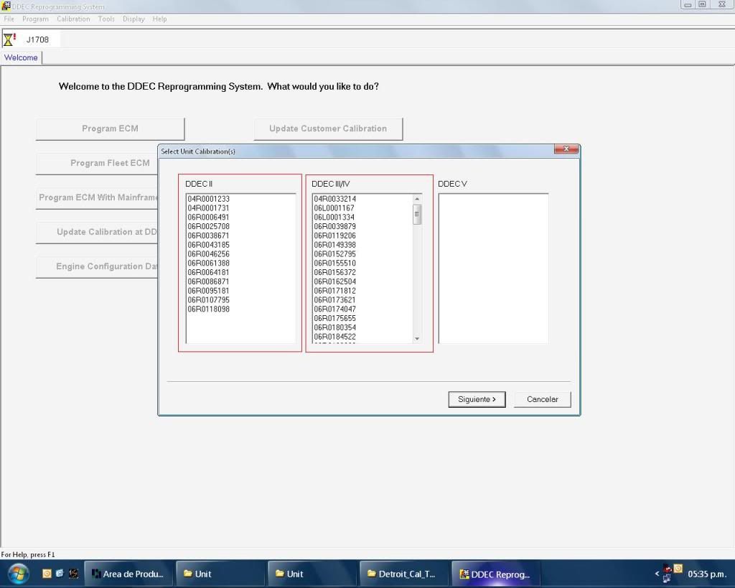Viewport: 735px width, 588px height.
Task: Select 06R0043185 in DDEC II list
Action: click(x=209, y=245)
